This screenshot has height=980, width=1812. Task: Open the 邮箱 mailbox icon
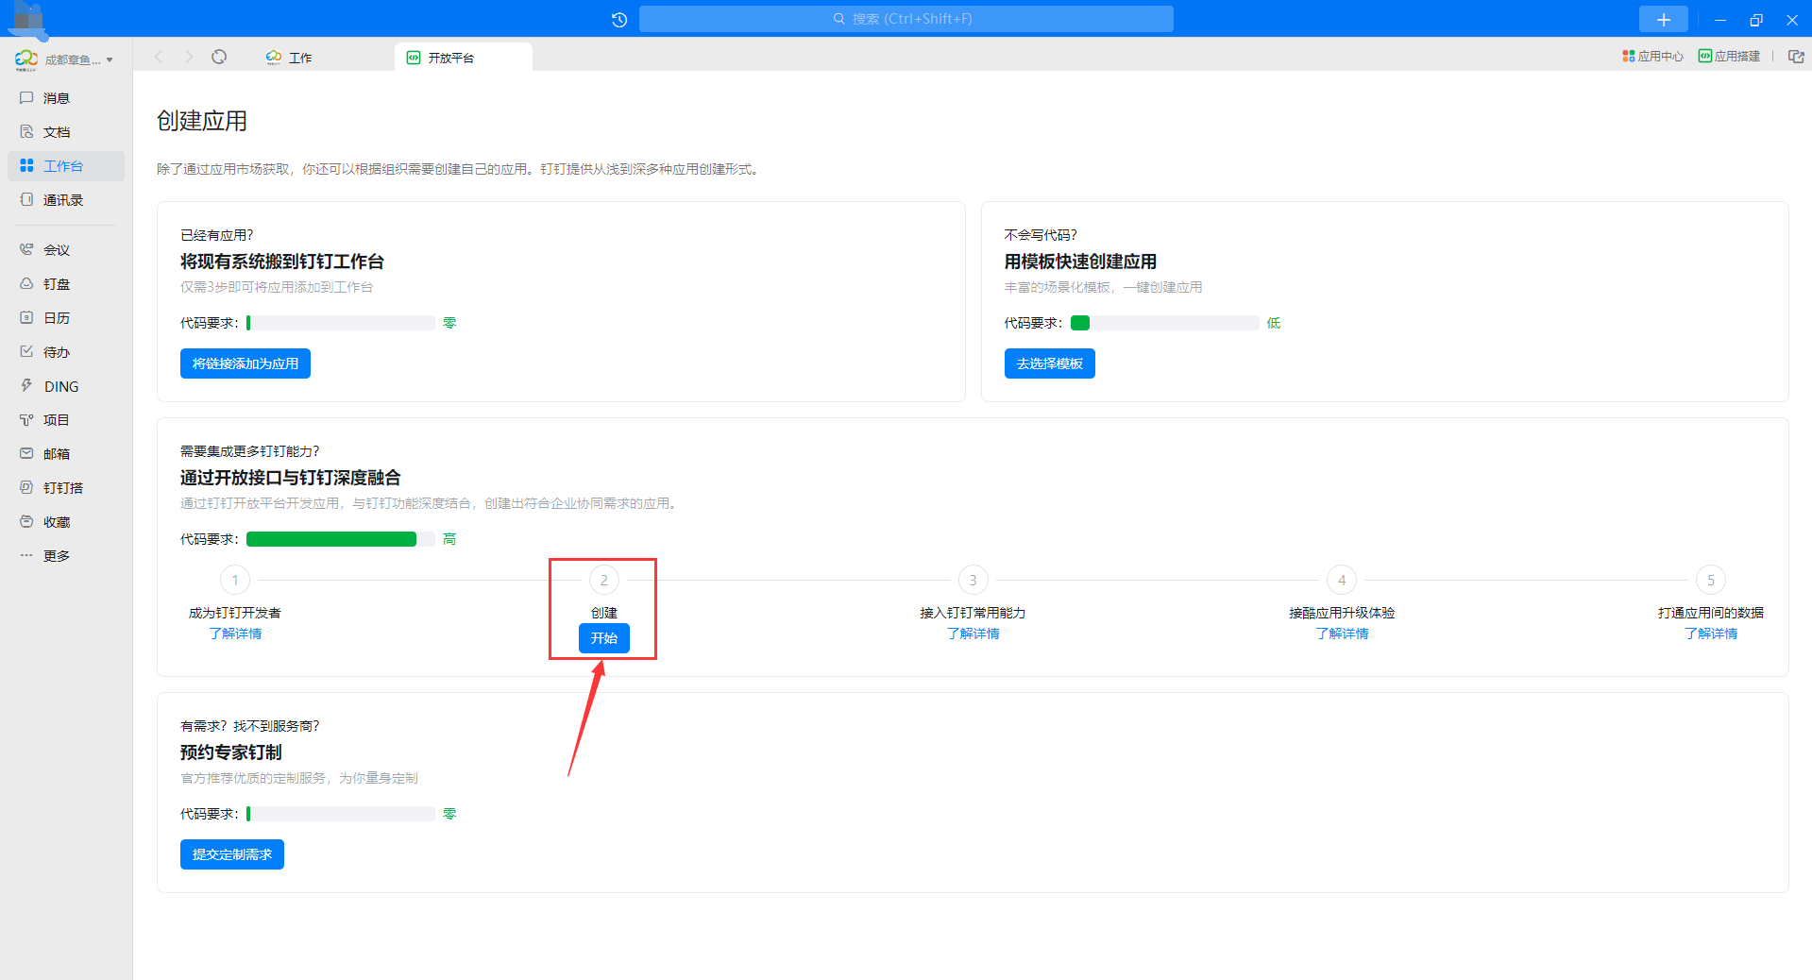click(x=26, y=453)
